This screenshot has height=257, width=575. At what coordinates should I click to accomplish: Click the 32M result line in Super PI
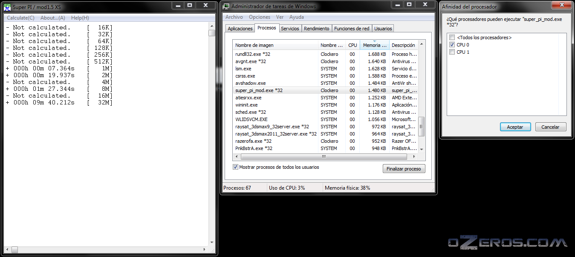59,103
